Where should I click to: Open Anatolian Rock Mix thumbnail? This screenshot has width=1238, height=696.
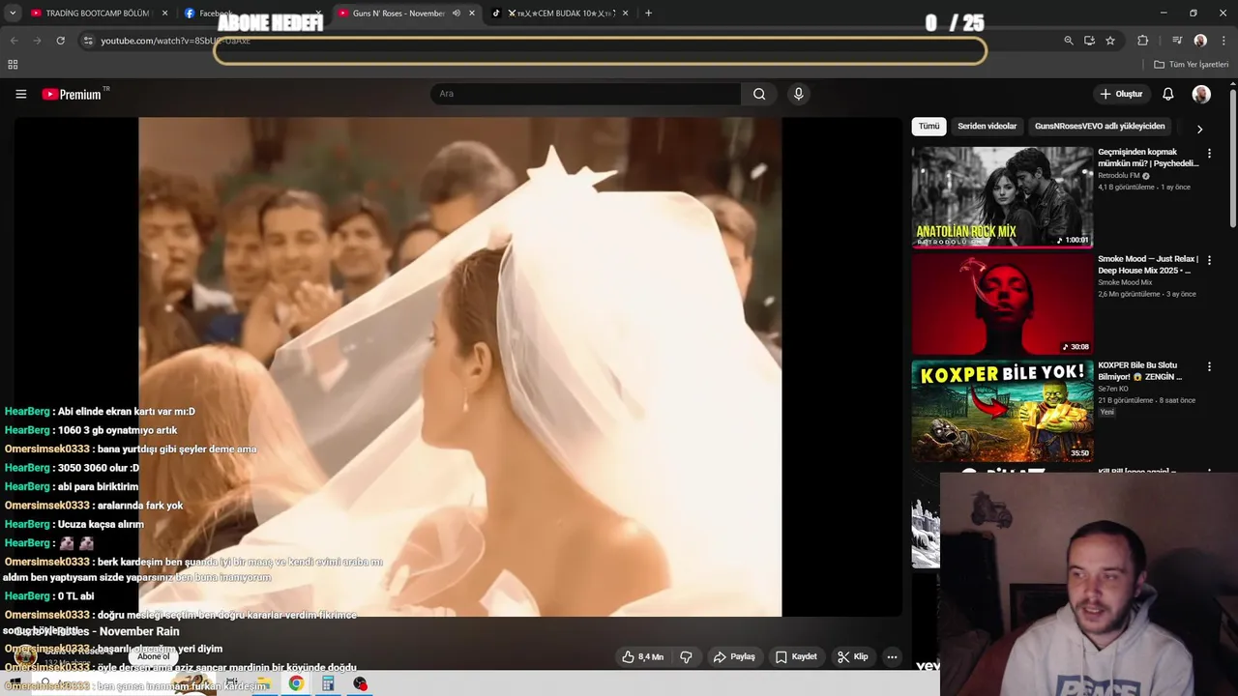1002,197
